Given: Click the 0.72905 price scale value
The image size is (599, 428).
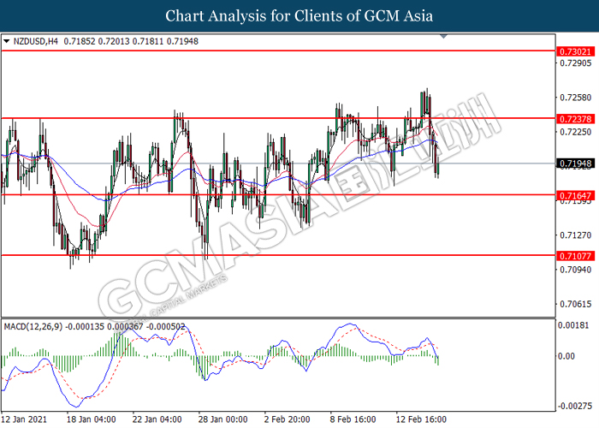Looking at the screenshot, I should pyautogui.click(x=575, y=63).
